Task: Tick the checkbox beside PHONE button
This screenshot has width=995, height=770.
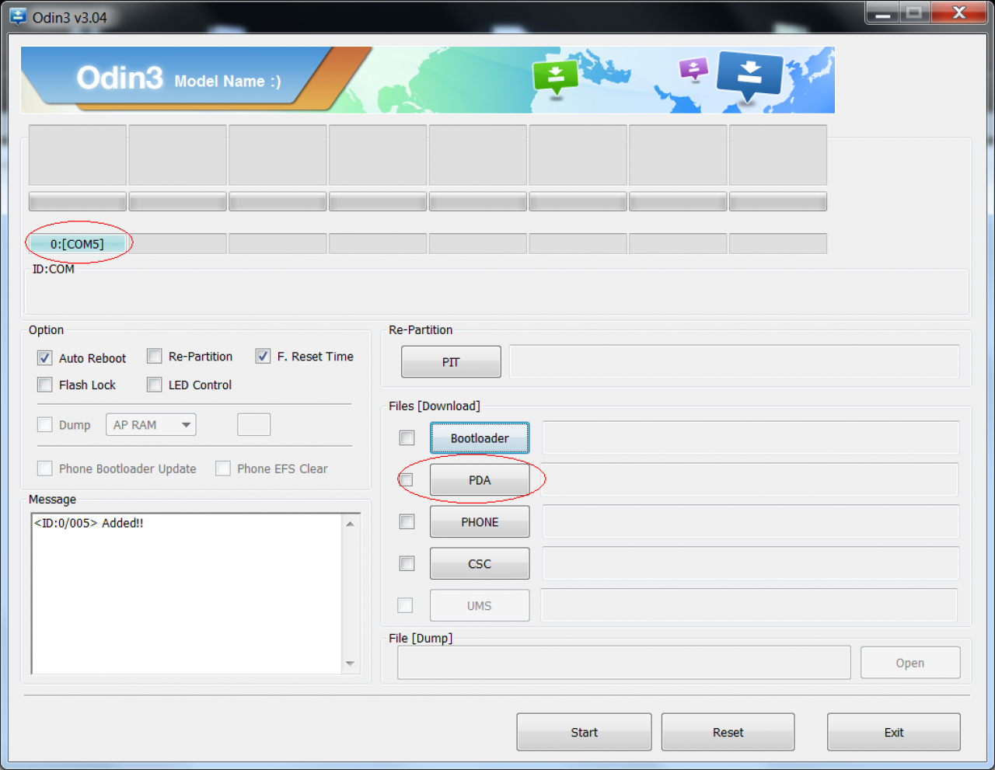Action: 407,522
